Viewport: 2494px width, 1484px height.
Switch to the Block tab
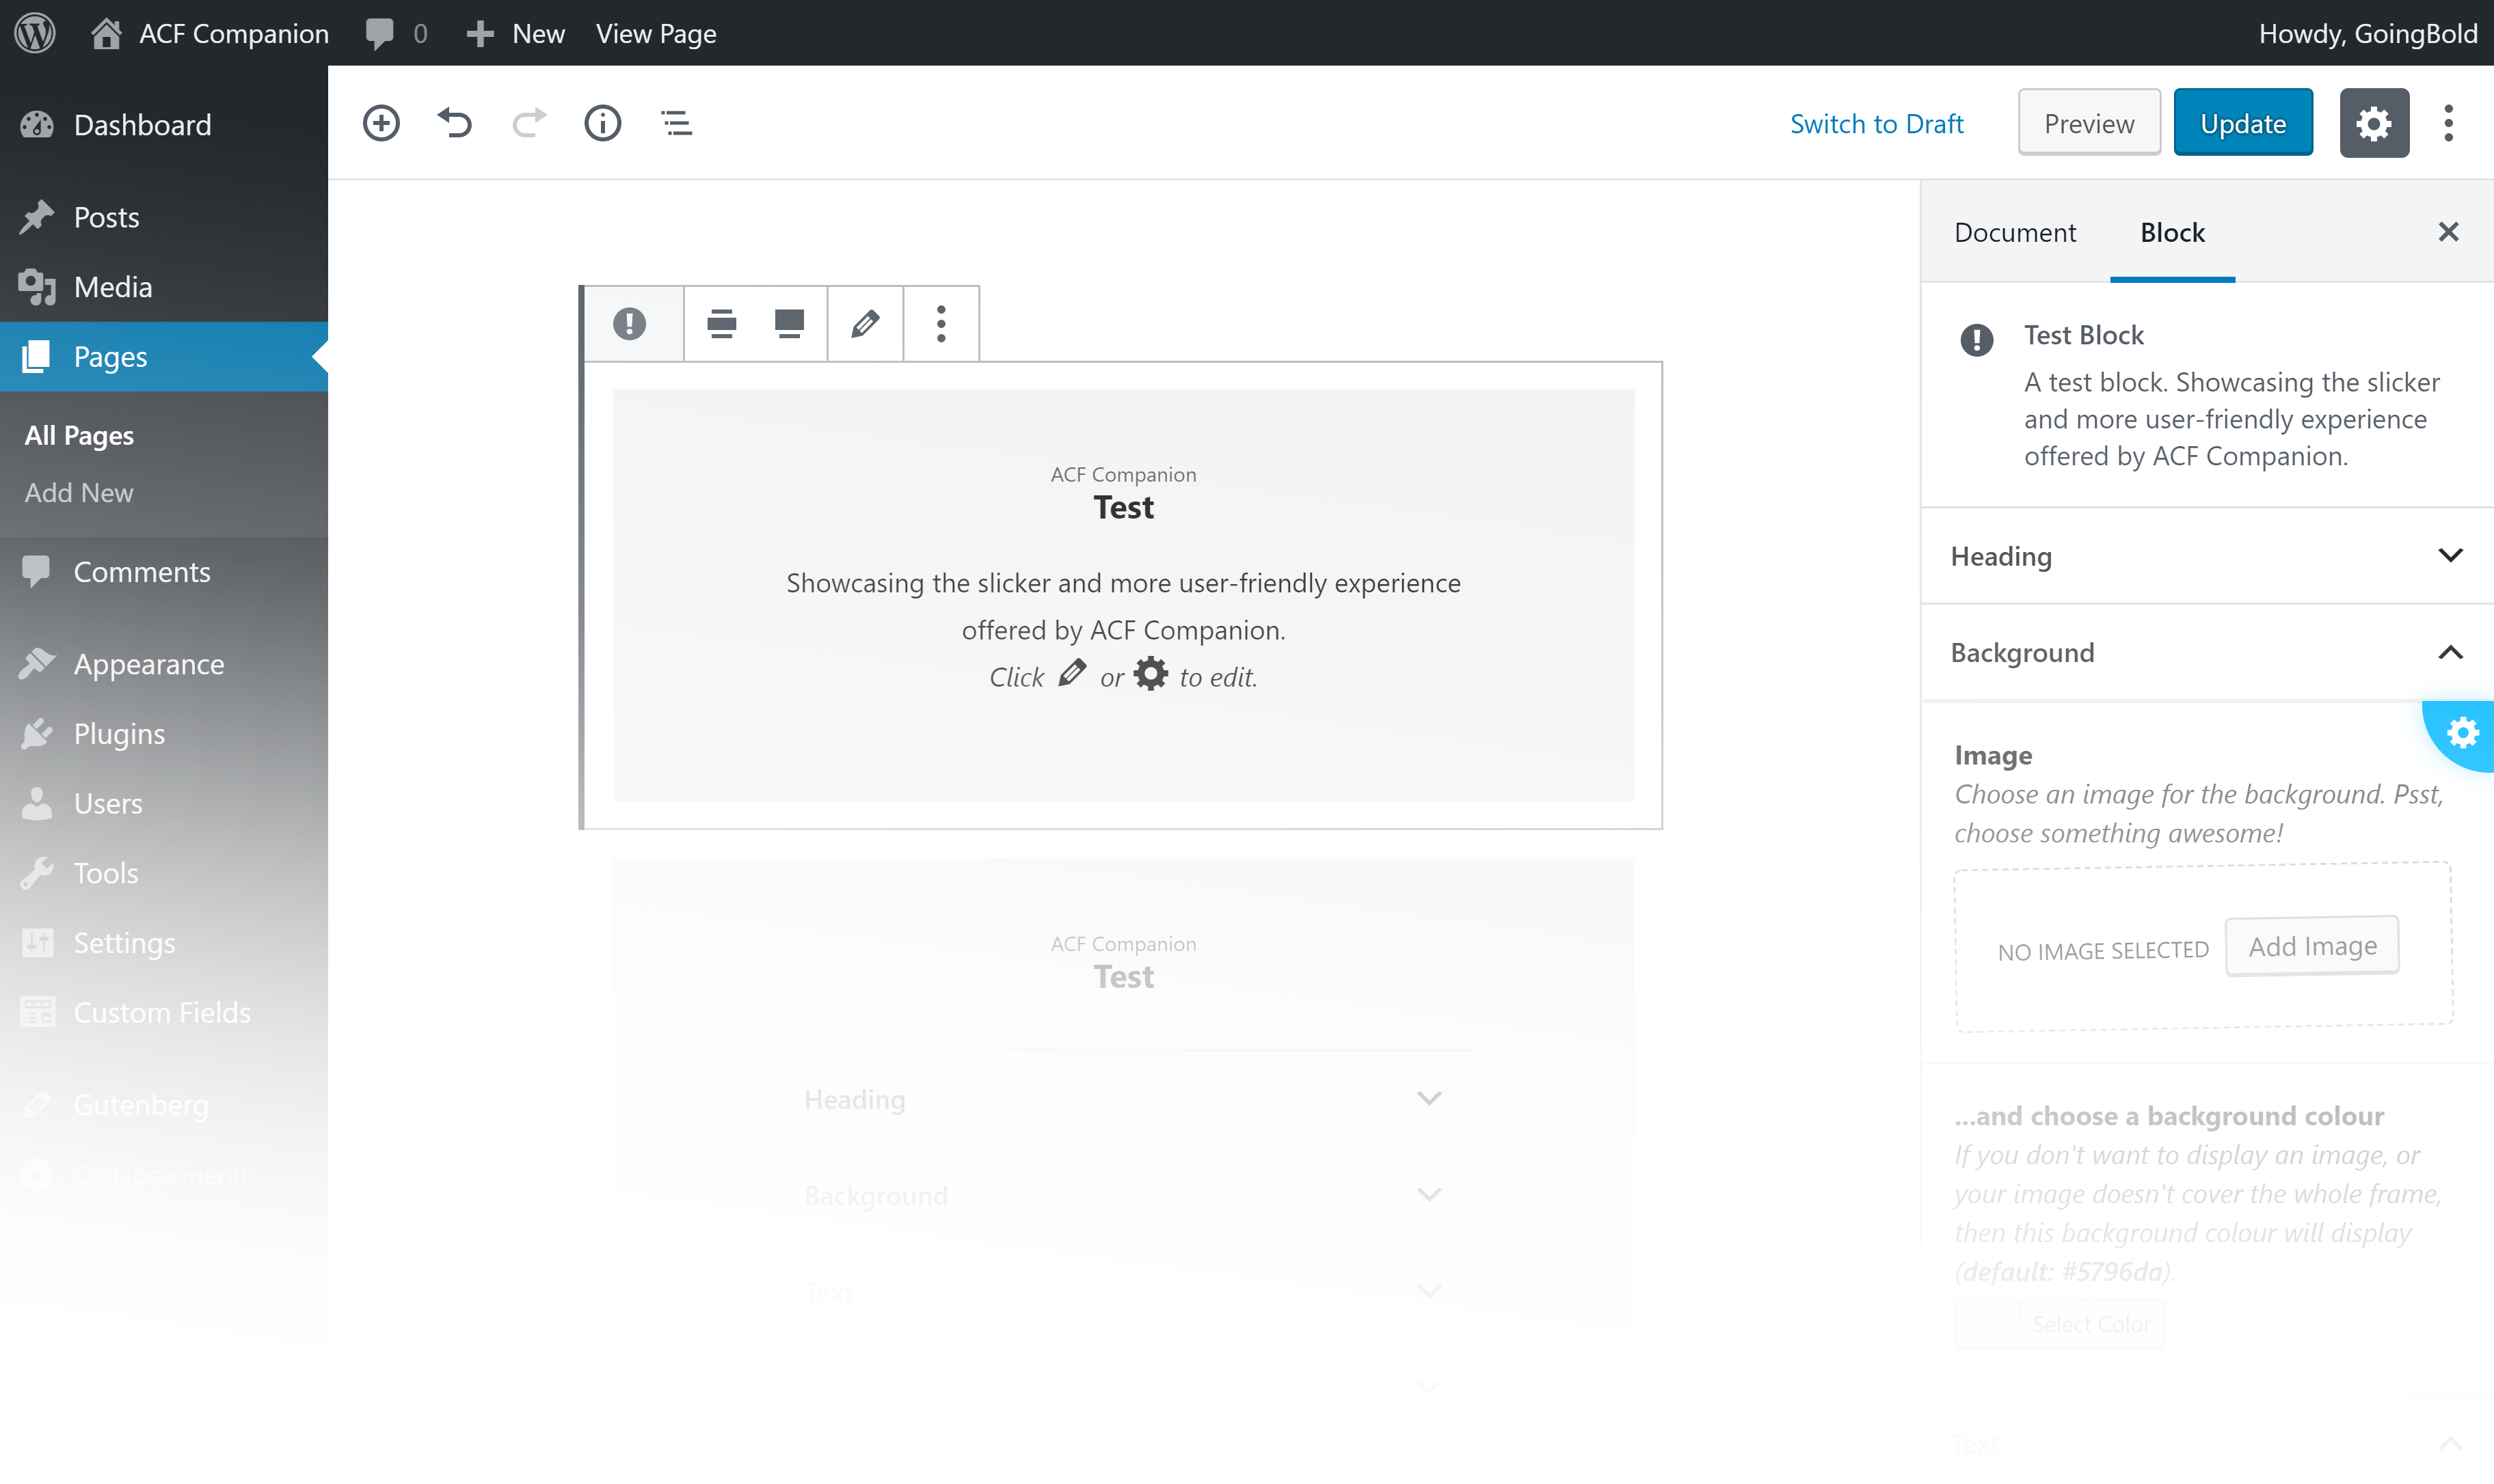(x=2172, y=232)
